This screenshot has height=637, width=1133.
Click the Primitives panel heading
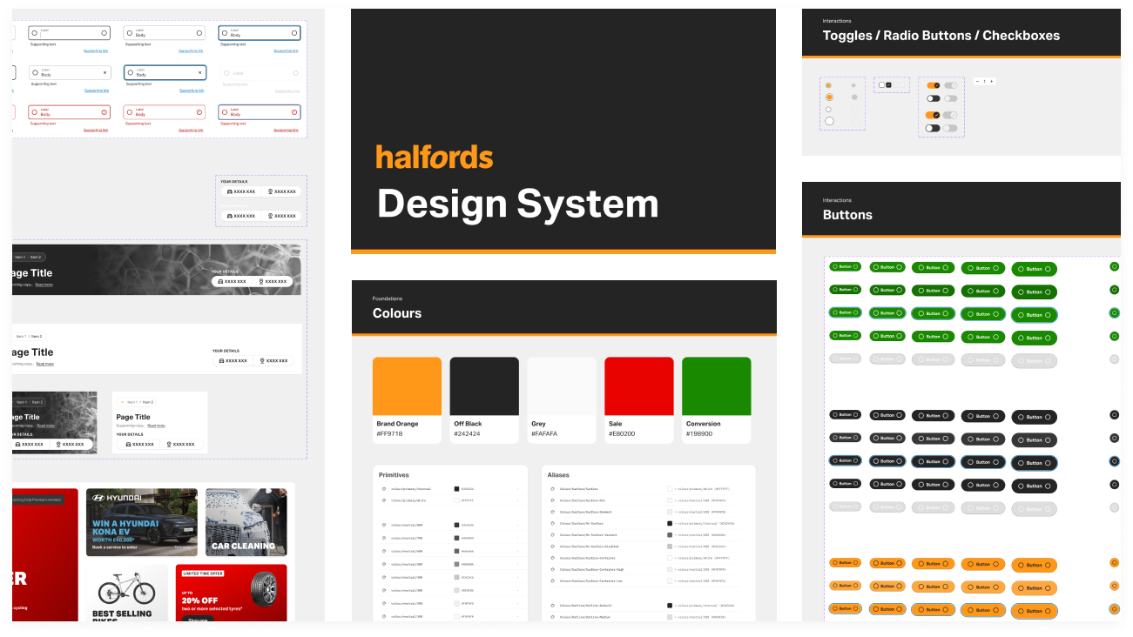pyautogui.click(x=394, y=475)
